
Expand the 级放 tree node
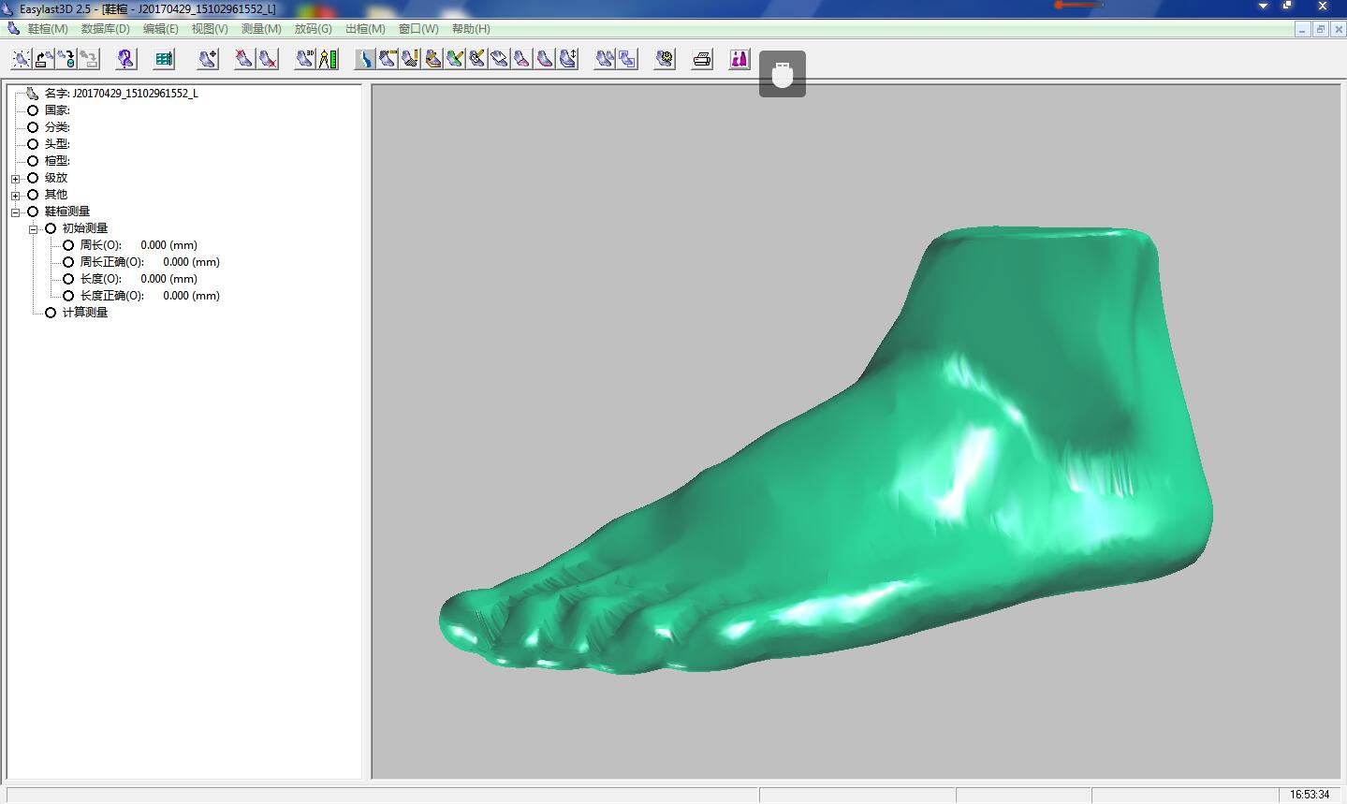[x=15, y=178]
